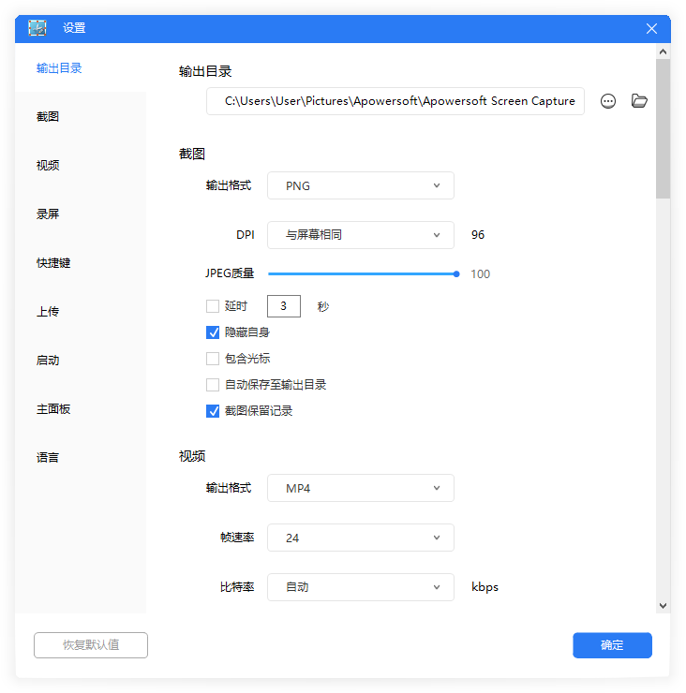Click the 确定 confirm button
686x693 pixels.
pyautogui.click(x=612, y=645)
